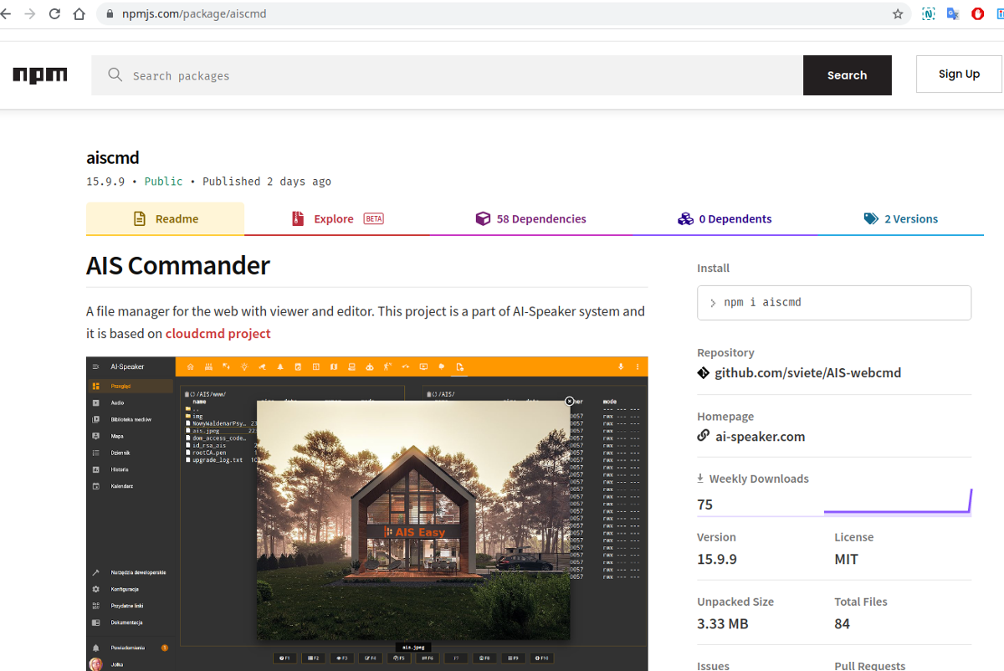The height and width of the screenshot is (671, 1004).
Task: View site info via the padlock icon
Action: 109,14
